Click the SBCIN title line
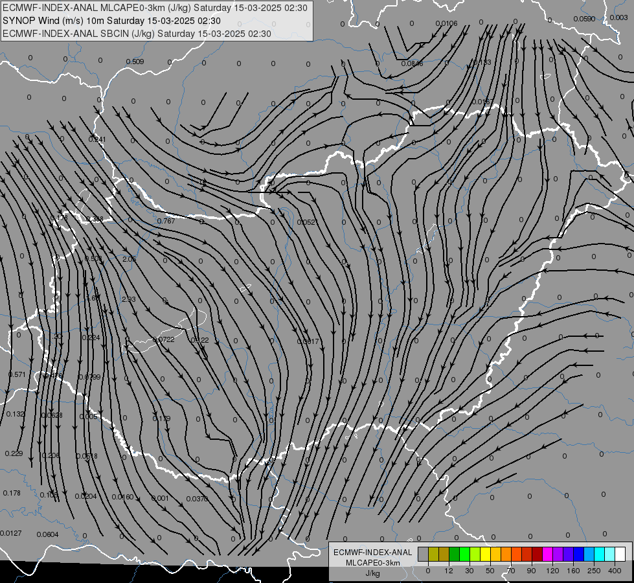The image size is (634, 583). tap(137, 34)
